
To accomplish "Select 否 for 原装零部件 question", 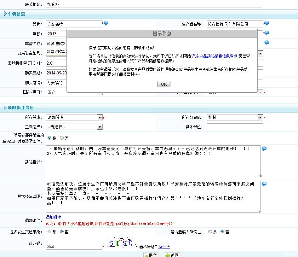I will pos(61,138).
